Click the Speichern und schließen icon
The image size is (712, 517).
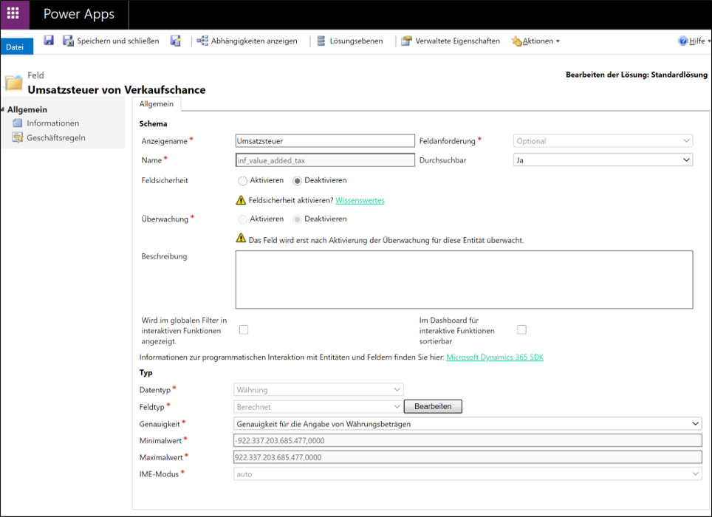tap(68, 41)
